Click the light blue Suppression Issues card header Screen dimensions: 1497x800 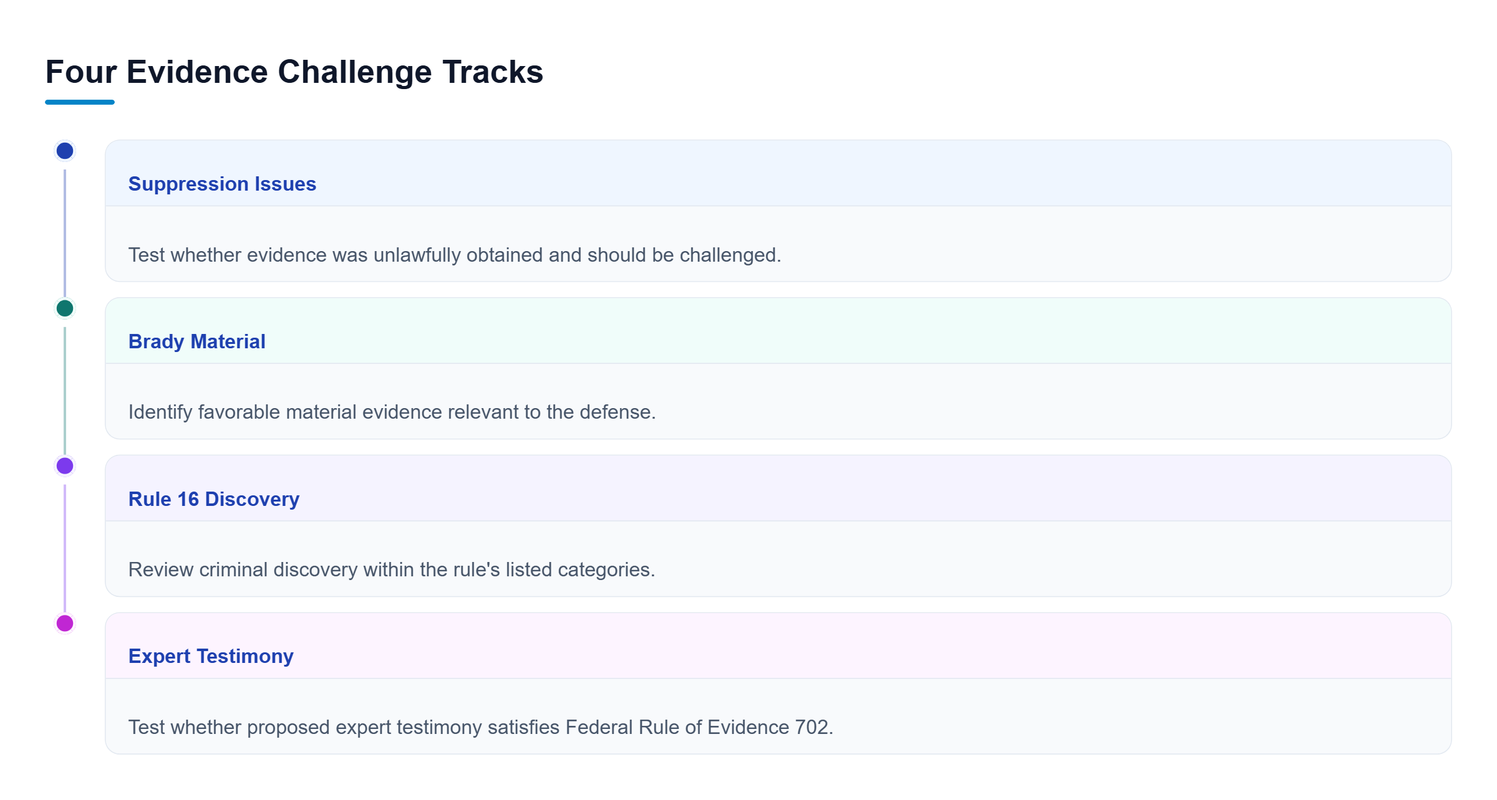(x=778, y=173)
